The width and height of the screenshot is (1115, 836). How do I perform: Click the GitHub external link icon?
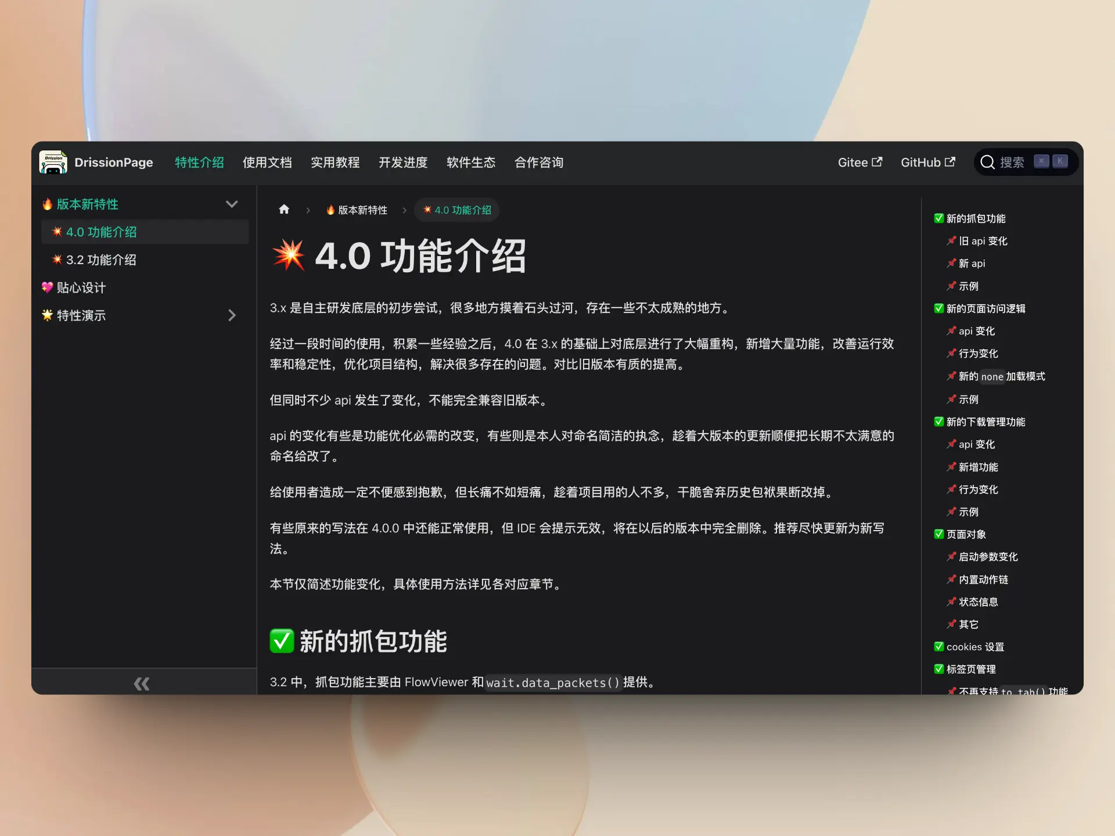pyautogui.click(x=949, y=162)
